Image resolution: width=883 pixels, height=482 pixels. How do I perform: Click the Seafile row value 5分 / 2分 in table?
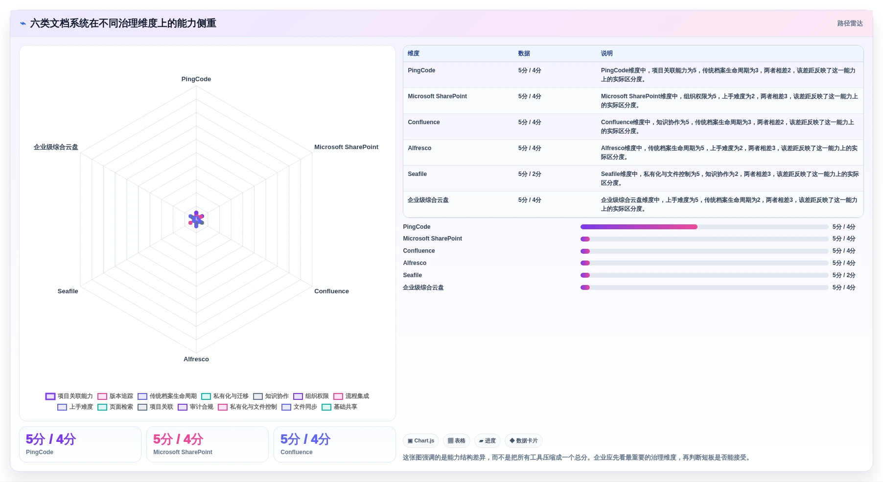(530, 174)
